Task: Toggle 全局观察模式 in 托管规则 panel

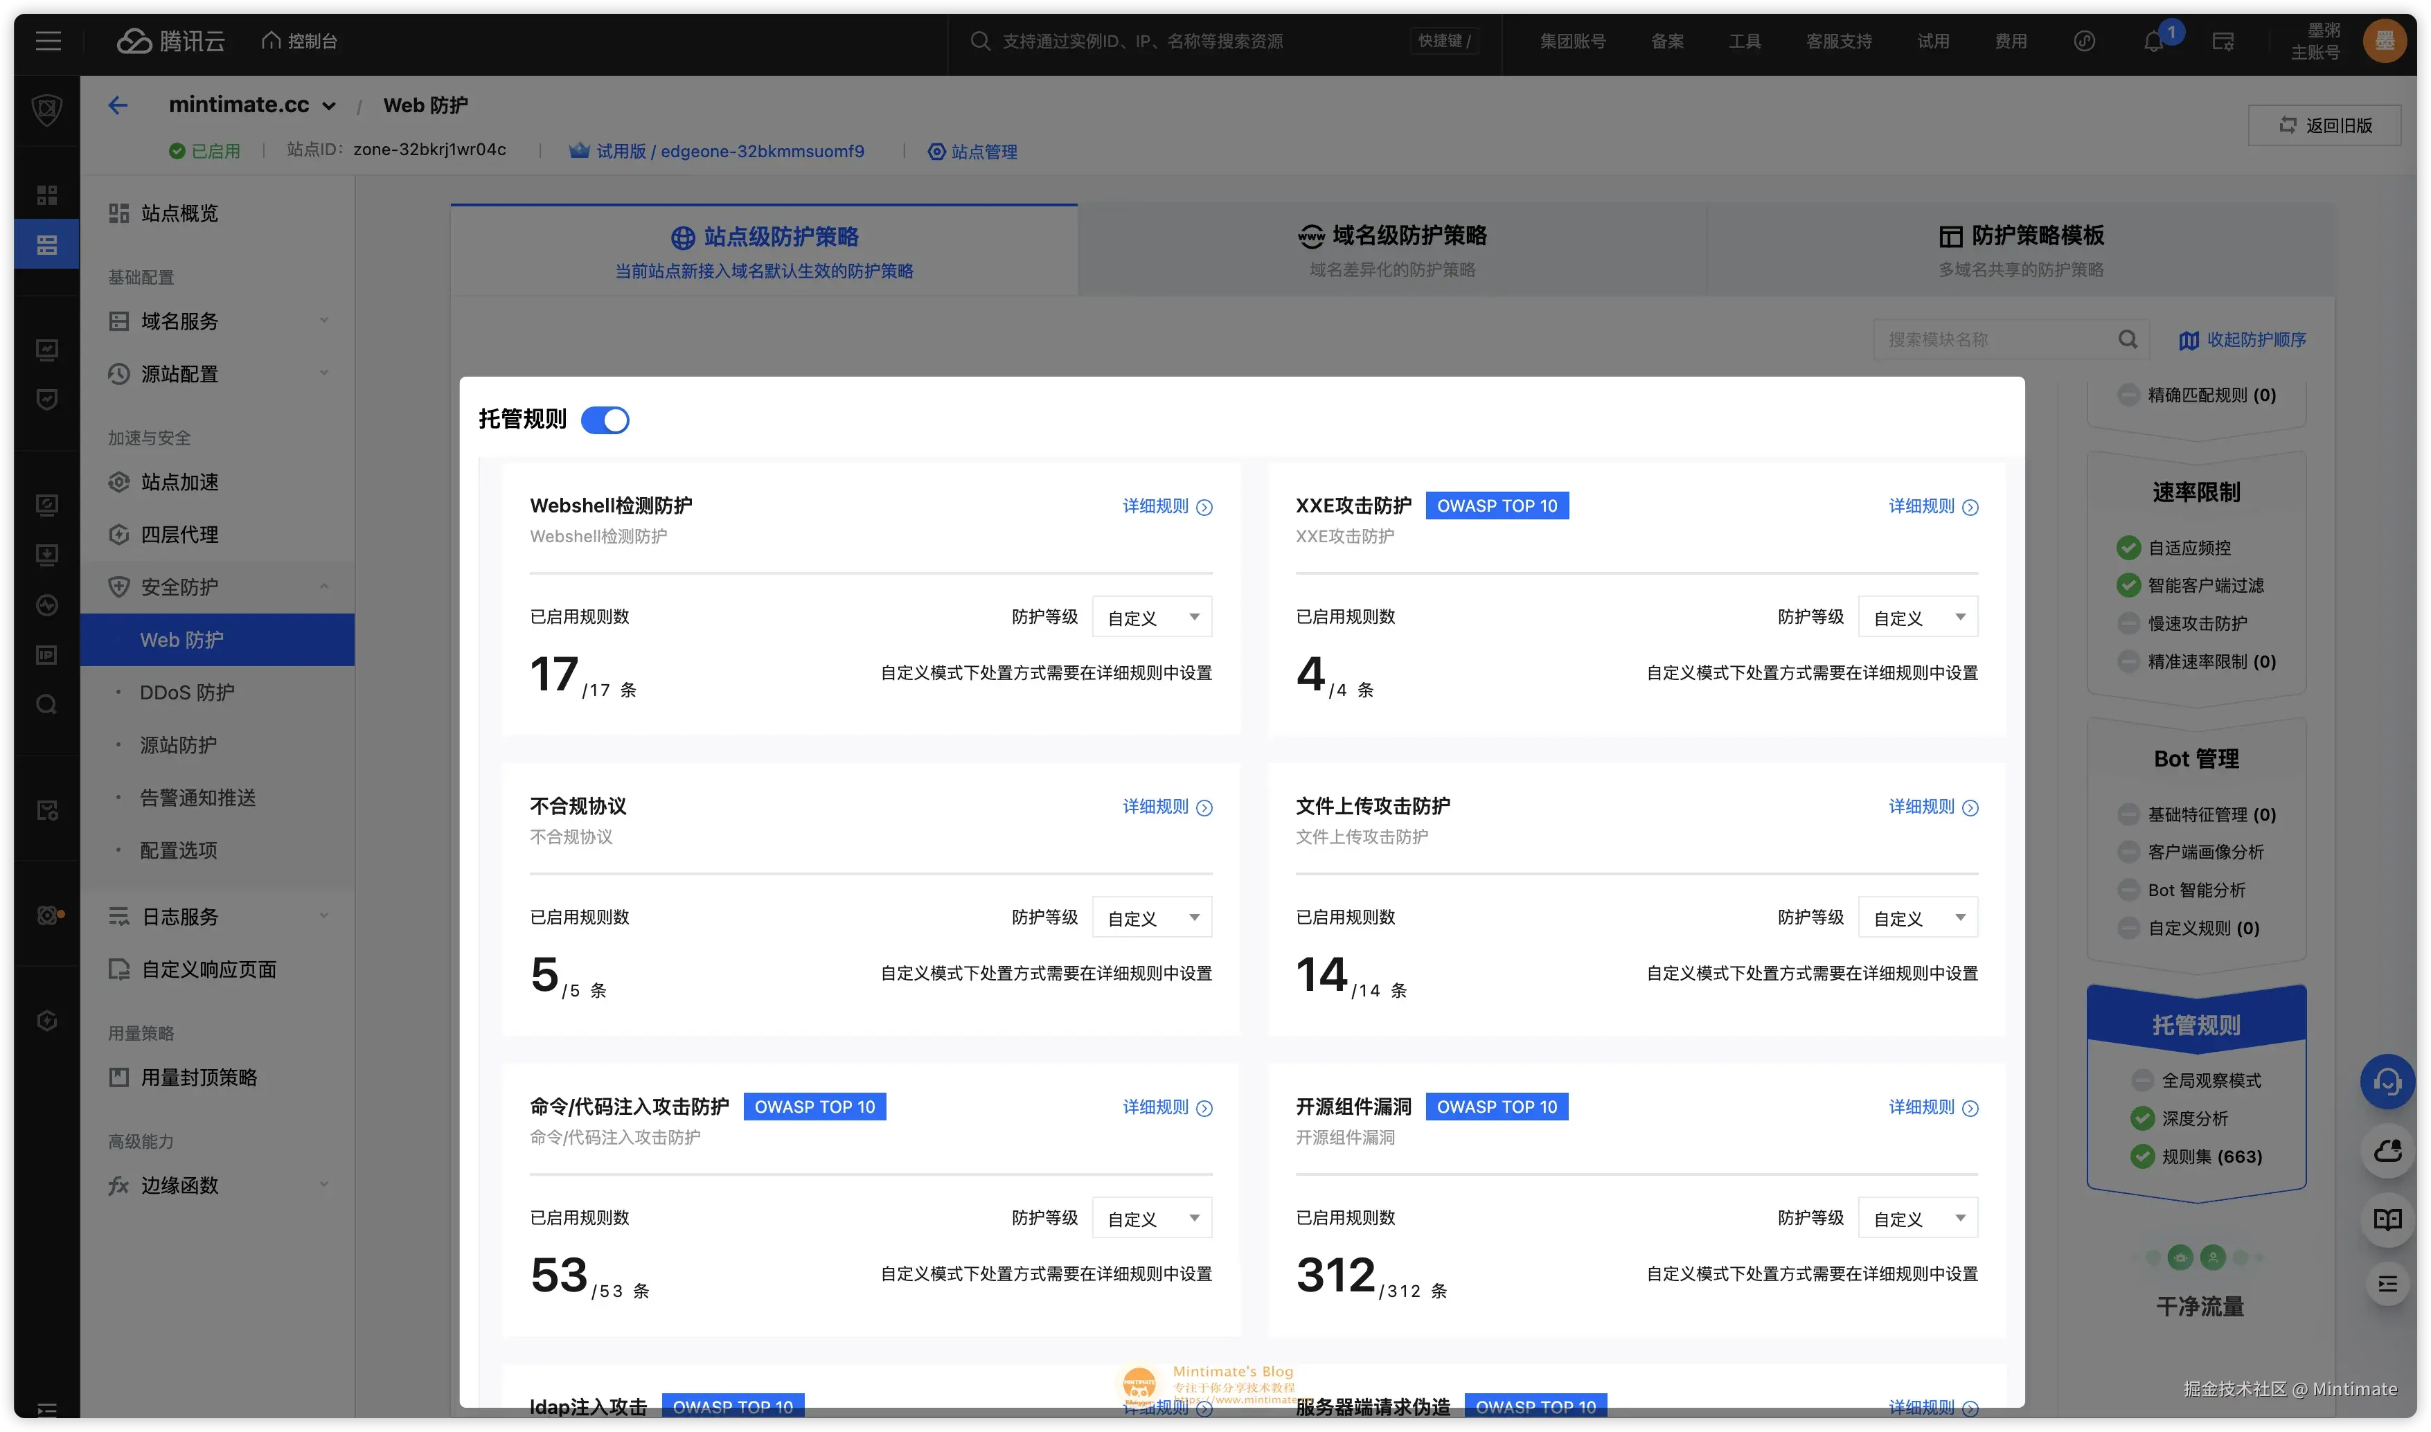Action: [x=2144, y=1081]
